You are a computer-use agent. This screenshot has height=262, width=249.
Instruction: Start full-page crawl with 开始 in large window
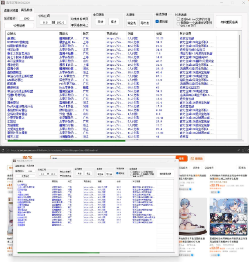[101, 22]
